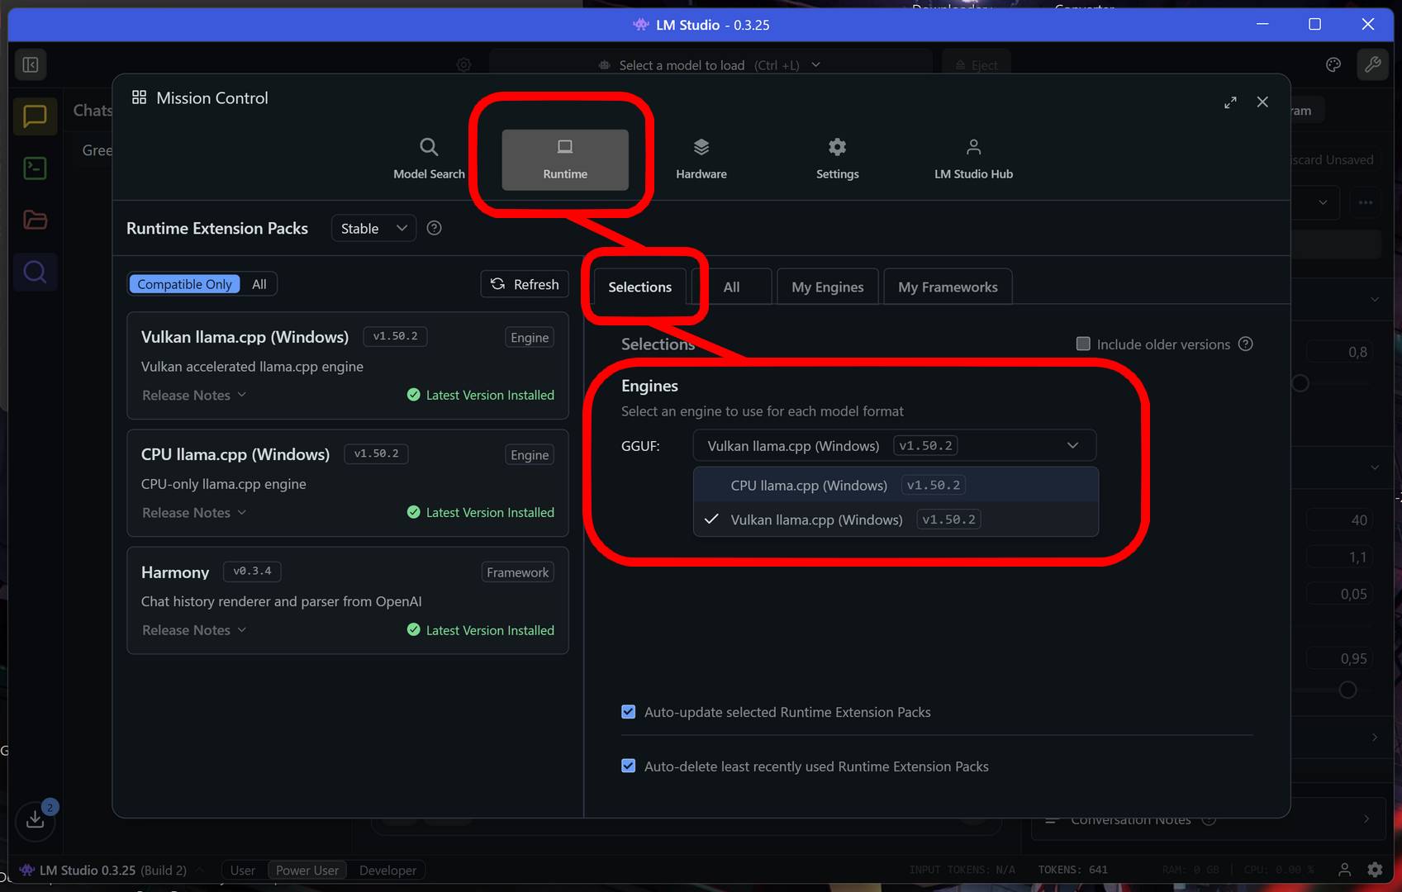
Task: Click the Vulkan v1.50.2 version badge
Action: coord(395,336)
